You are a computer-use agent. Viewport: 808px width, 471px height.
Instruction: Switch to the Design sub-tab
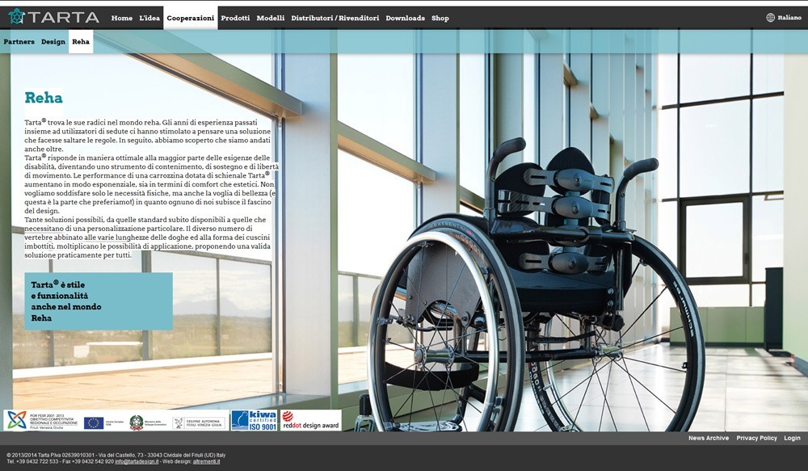coord(53,42)
